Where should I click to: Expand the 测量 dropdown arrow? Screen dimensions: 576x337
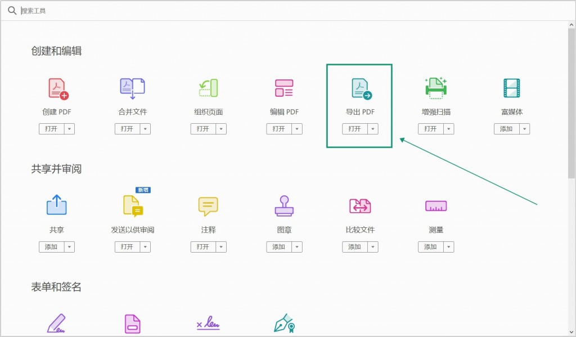coord(448,247)
